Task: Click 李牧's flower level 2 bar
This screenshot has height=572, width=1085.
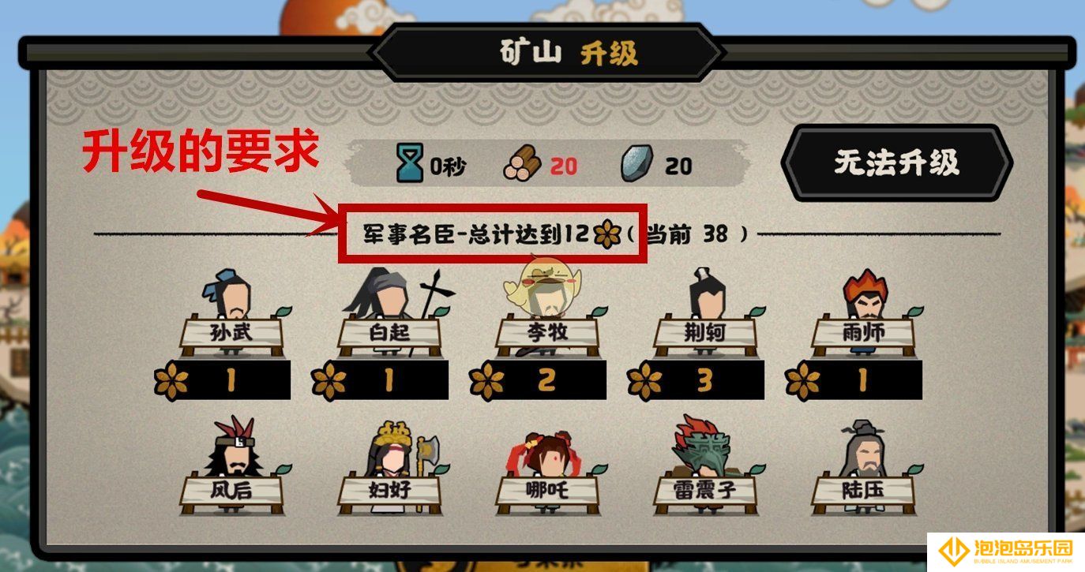Action: point(538,380)
